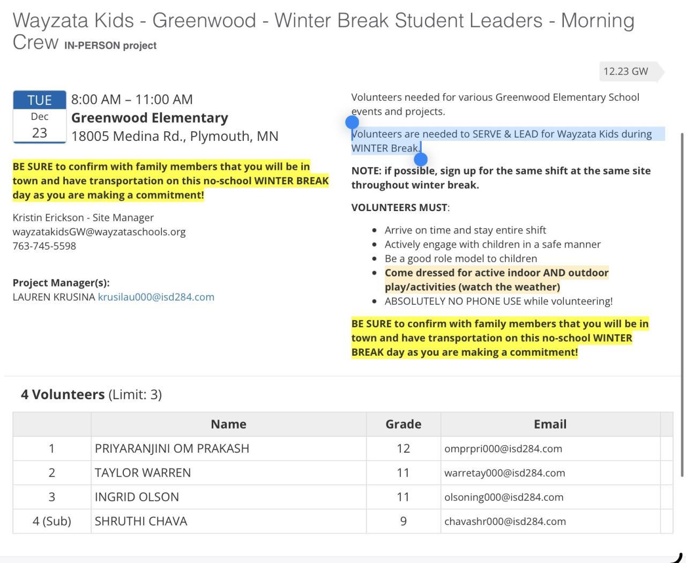This screenshot has width=686, height=563.
Task: Click the 12.23 GW tag label
Action: pyautogui.click(x=625, y=71)
